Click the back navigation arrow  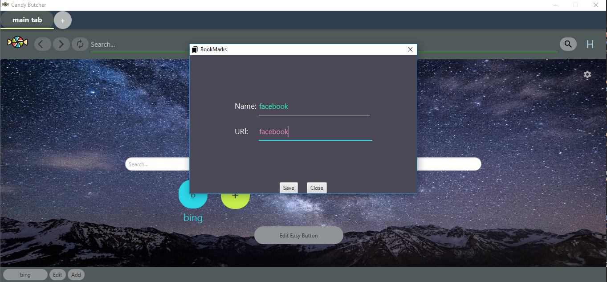42,44
